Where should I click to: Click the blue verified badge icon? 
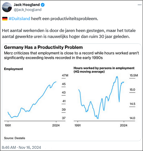(43, 5)
